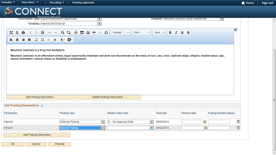Insert a hyperlink with the link icon
This screenshot has height=155, width=276.
[94, 33]
